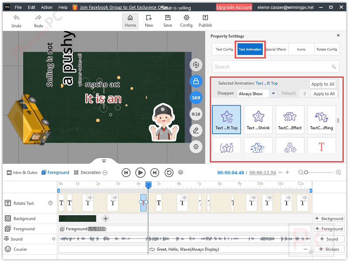The width and height of the screenshot is (349, 262).
Task: Save the project with Save icon
Action: (x=168, y=21)
